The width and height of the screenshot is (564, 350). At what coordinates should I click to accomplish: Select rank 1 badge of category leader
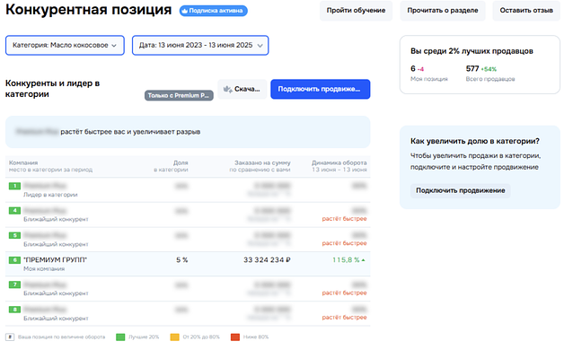(x=14, y=186)
